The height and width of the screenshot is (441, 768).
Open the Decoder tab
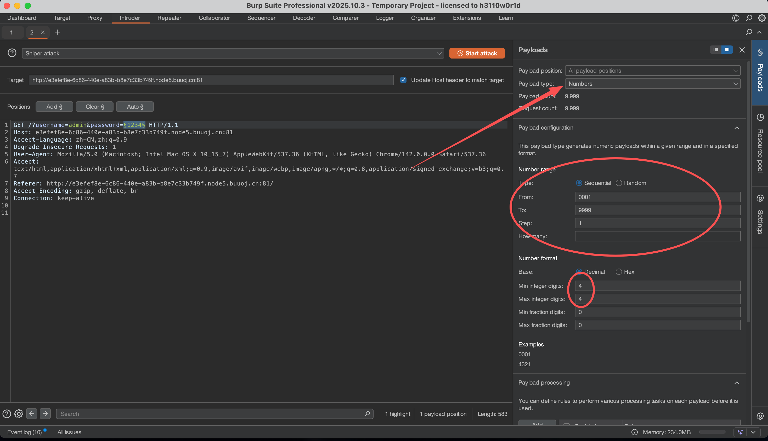(304, 18)
